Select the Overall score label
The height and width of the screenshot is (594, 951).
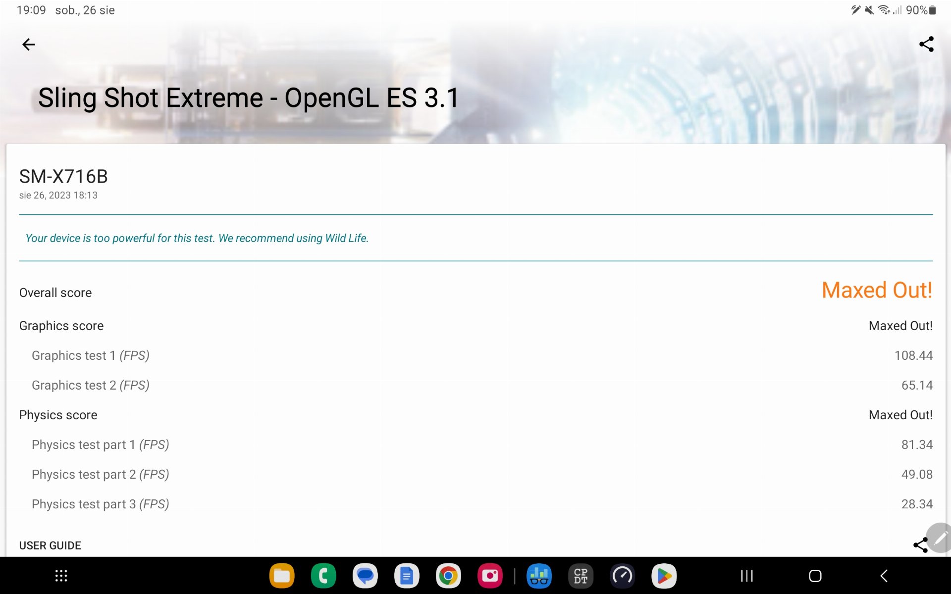coord(55,293)
